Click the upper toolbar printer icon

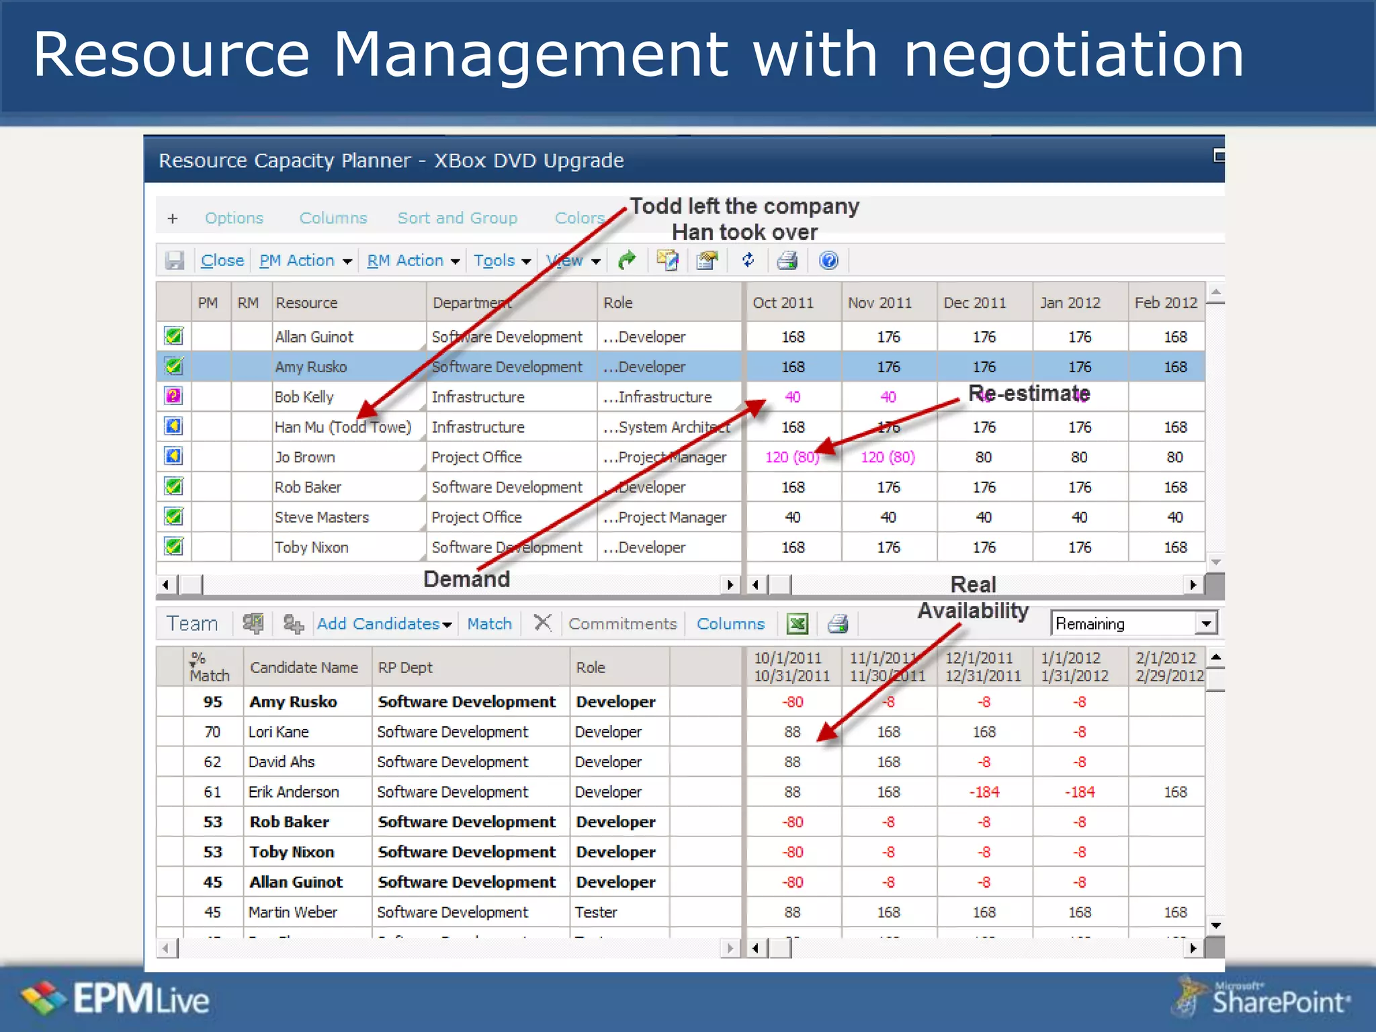pyautogui.click(x=787, y=260)
